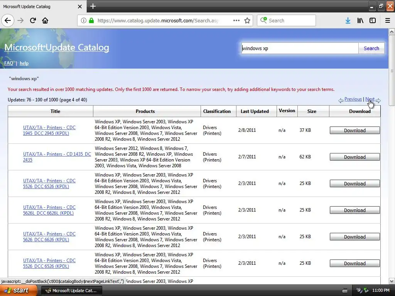395x296 pixels.
Task: Click the scrollbar up arrow
Action: click(392, 32)
